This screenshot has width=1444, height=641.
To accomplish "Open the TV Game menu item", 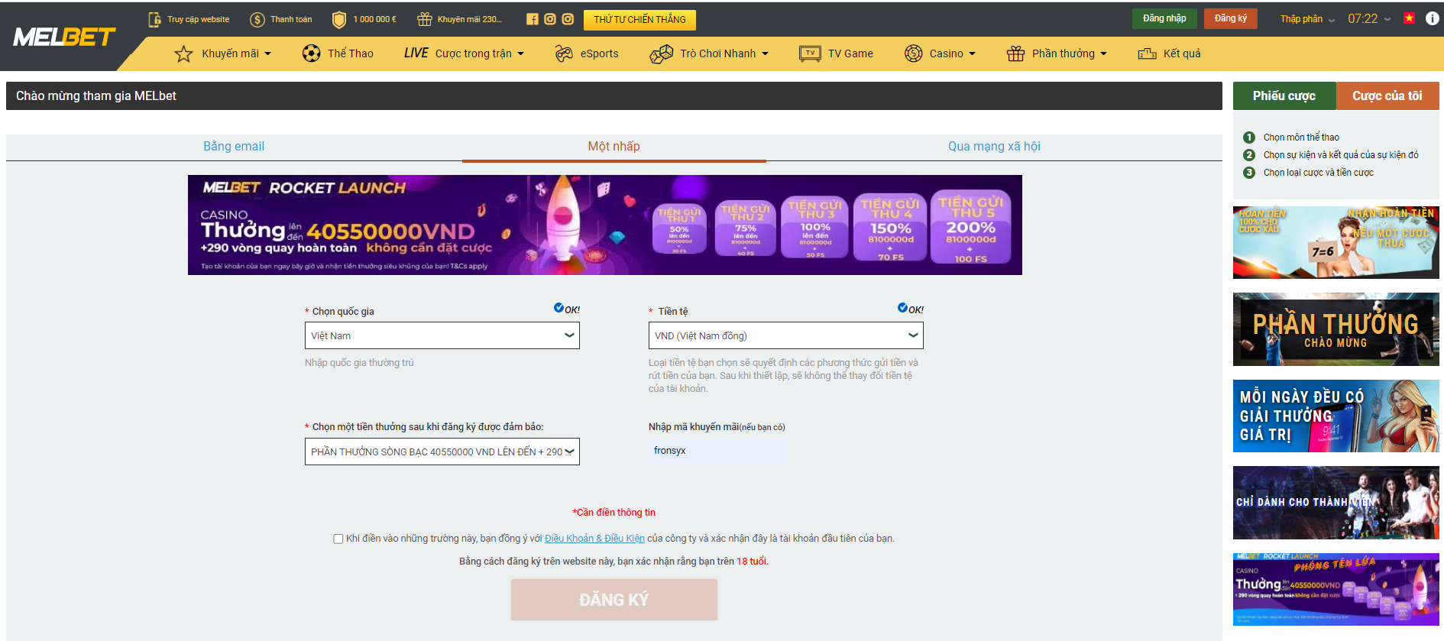I will 850,53.
